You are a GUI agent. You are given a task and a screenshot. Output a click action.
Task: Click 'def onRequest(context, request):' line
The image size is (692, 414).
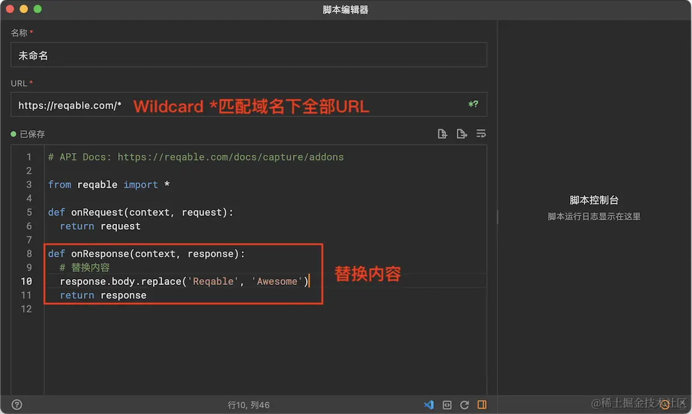tap(140, 212)
